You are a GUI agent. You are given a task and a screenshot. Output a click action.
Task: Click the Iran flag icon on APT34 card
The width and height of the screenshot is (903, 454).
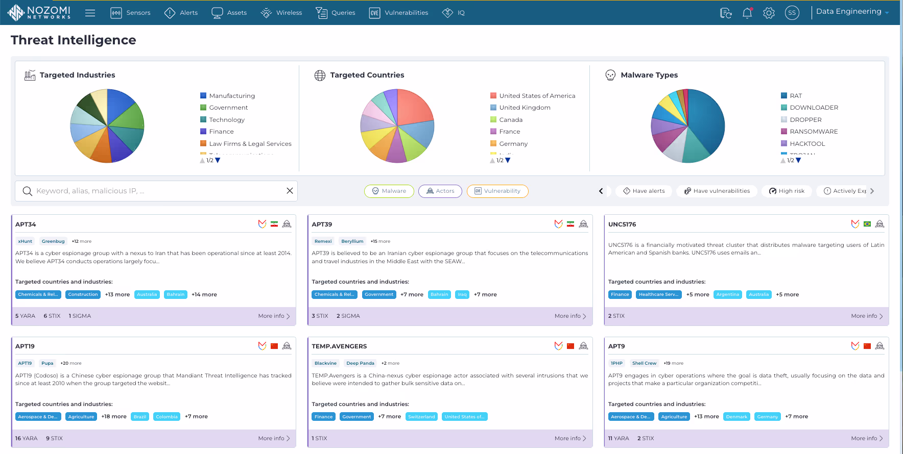(x=274, y=224)
